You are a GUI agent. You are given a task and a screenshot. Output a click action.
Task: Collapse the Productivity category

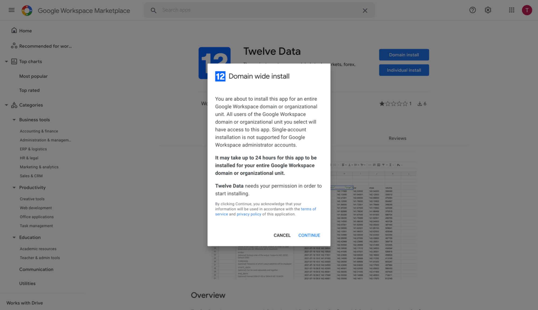point(14,187)
